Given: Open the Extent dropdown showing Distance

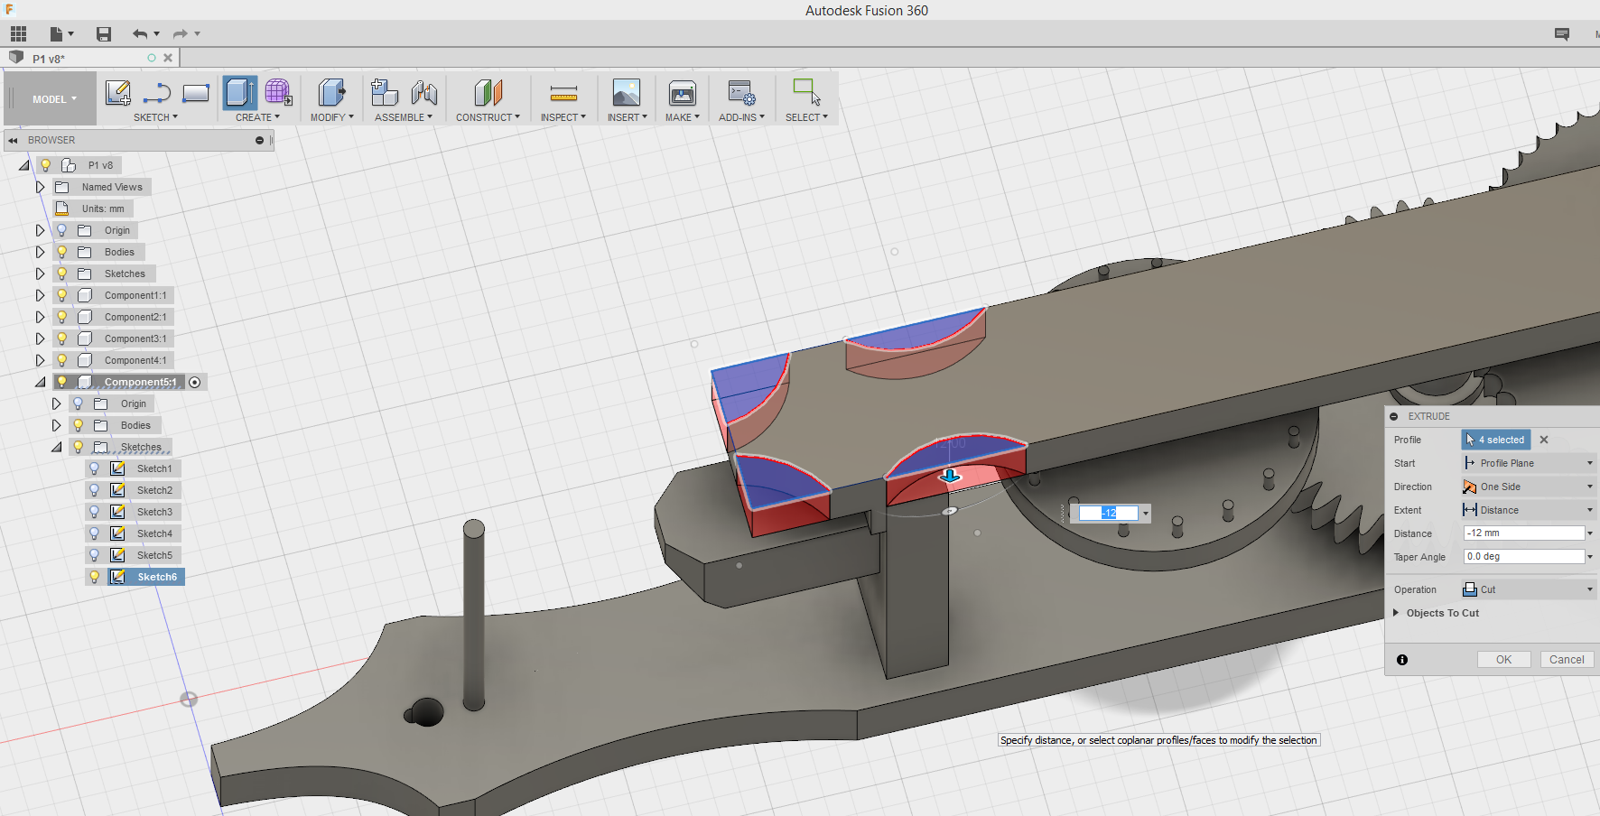Looking at the screenshot, I should coord(1529,510).
